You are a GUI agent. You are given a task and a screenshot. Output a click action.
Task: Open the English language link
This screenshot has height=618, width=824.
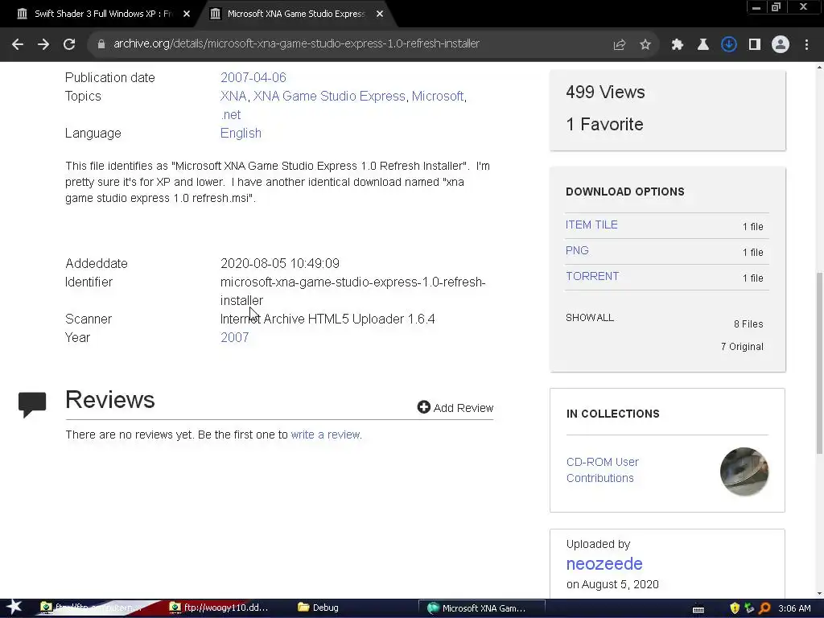coord(241,133)
